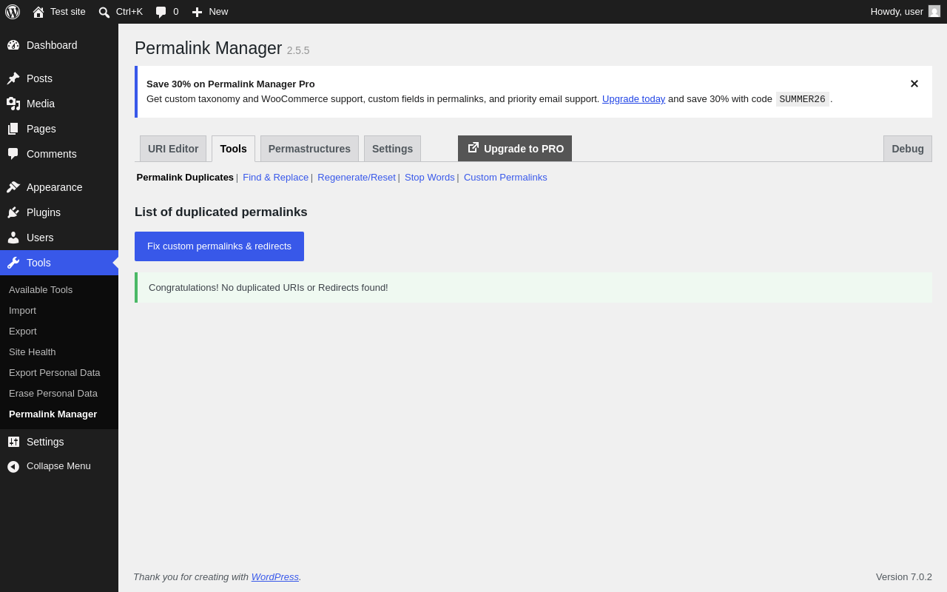Click the Collapse Menu arrow icon
947x592 pixels.
point(13,467)
